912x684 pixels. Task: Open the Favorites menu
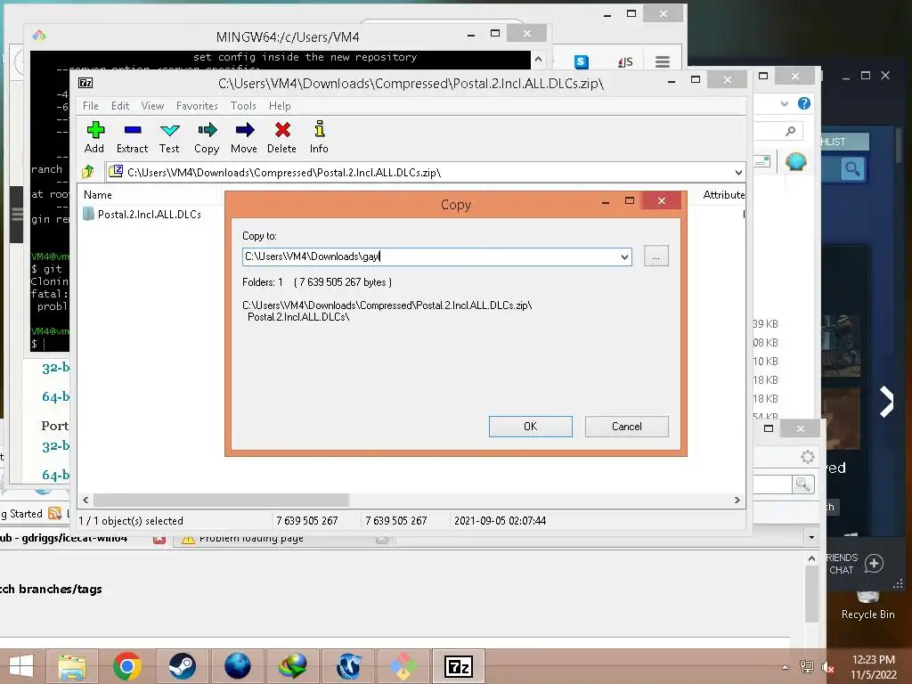click(197, 106)
